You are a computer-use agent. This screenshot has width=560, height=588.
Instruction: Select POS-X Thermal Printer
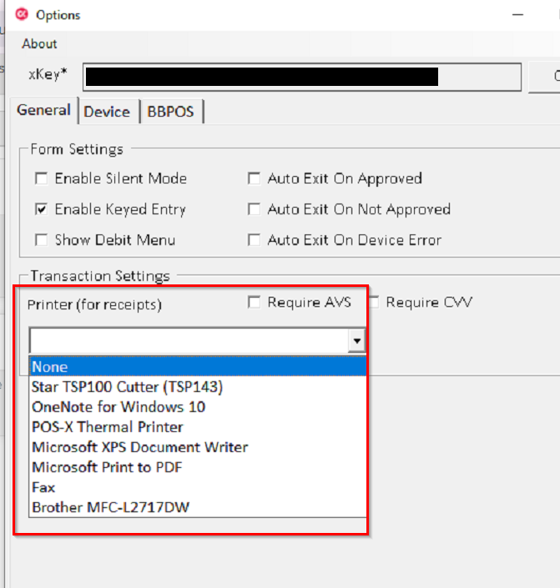(198, 427)
